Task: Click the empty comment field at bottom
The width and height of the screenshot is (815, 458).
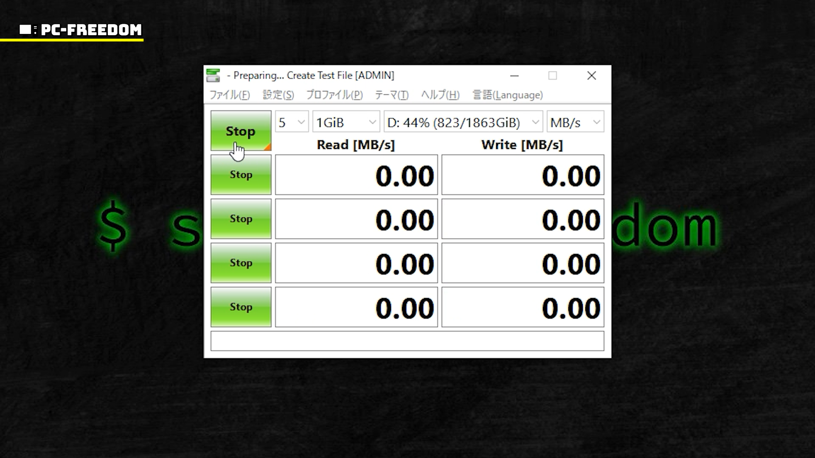Action: tap(407, 341)
